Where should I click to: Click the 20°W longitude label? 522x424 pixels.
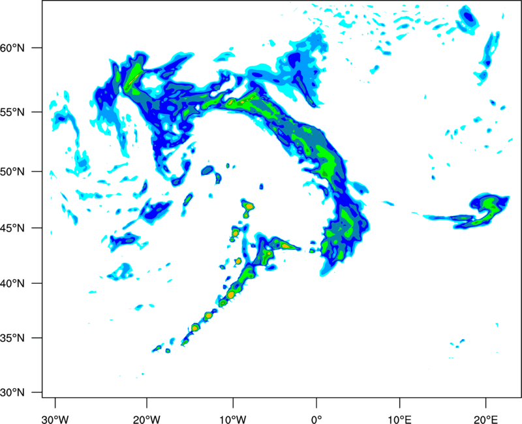click(x=147, y=420)
